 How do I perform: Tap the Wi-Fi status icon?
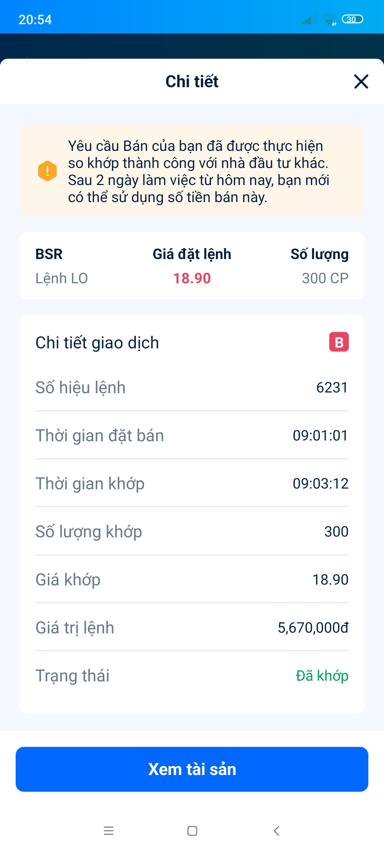coord(329,20)
